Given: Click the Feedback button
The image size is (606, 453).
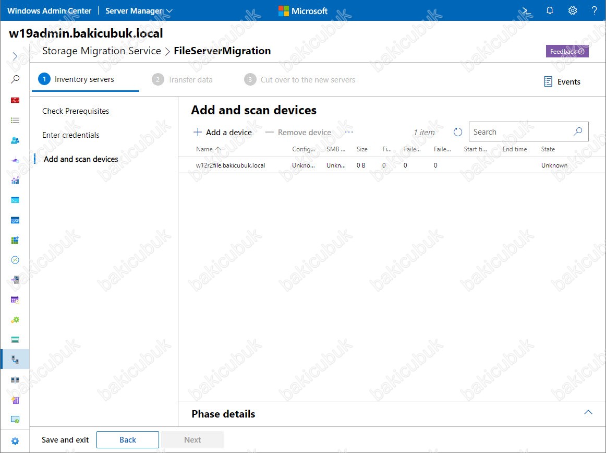Looking at the screenshot, I should pyautogui.click(x=567, y=52).
